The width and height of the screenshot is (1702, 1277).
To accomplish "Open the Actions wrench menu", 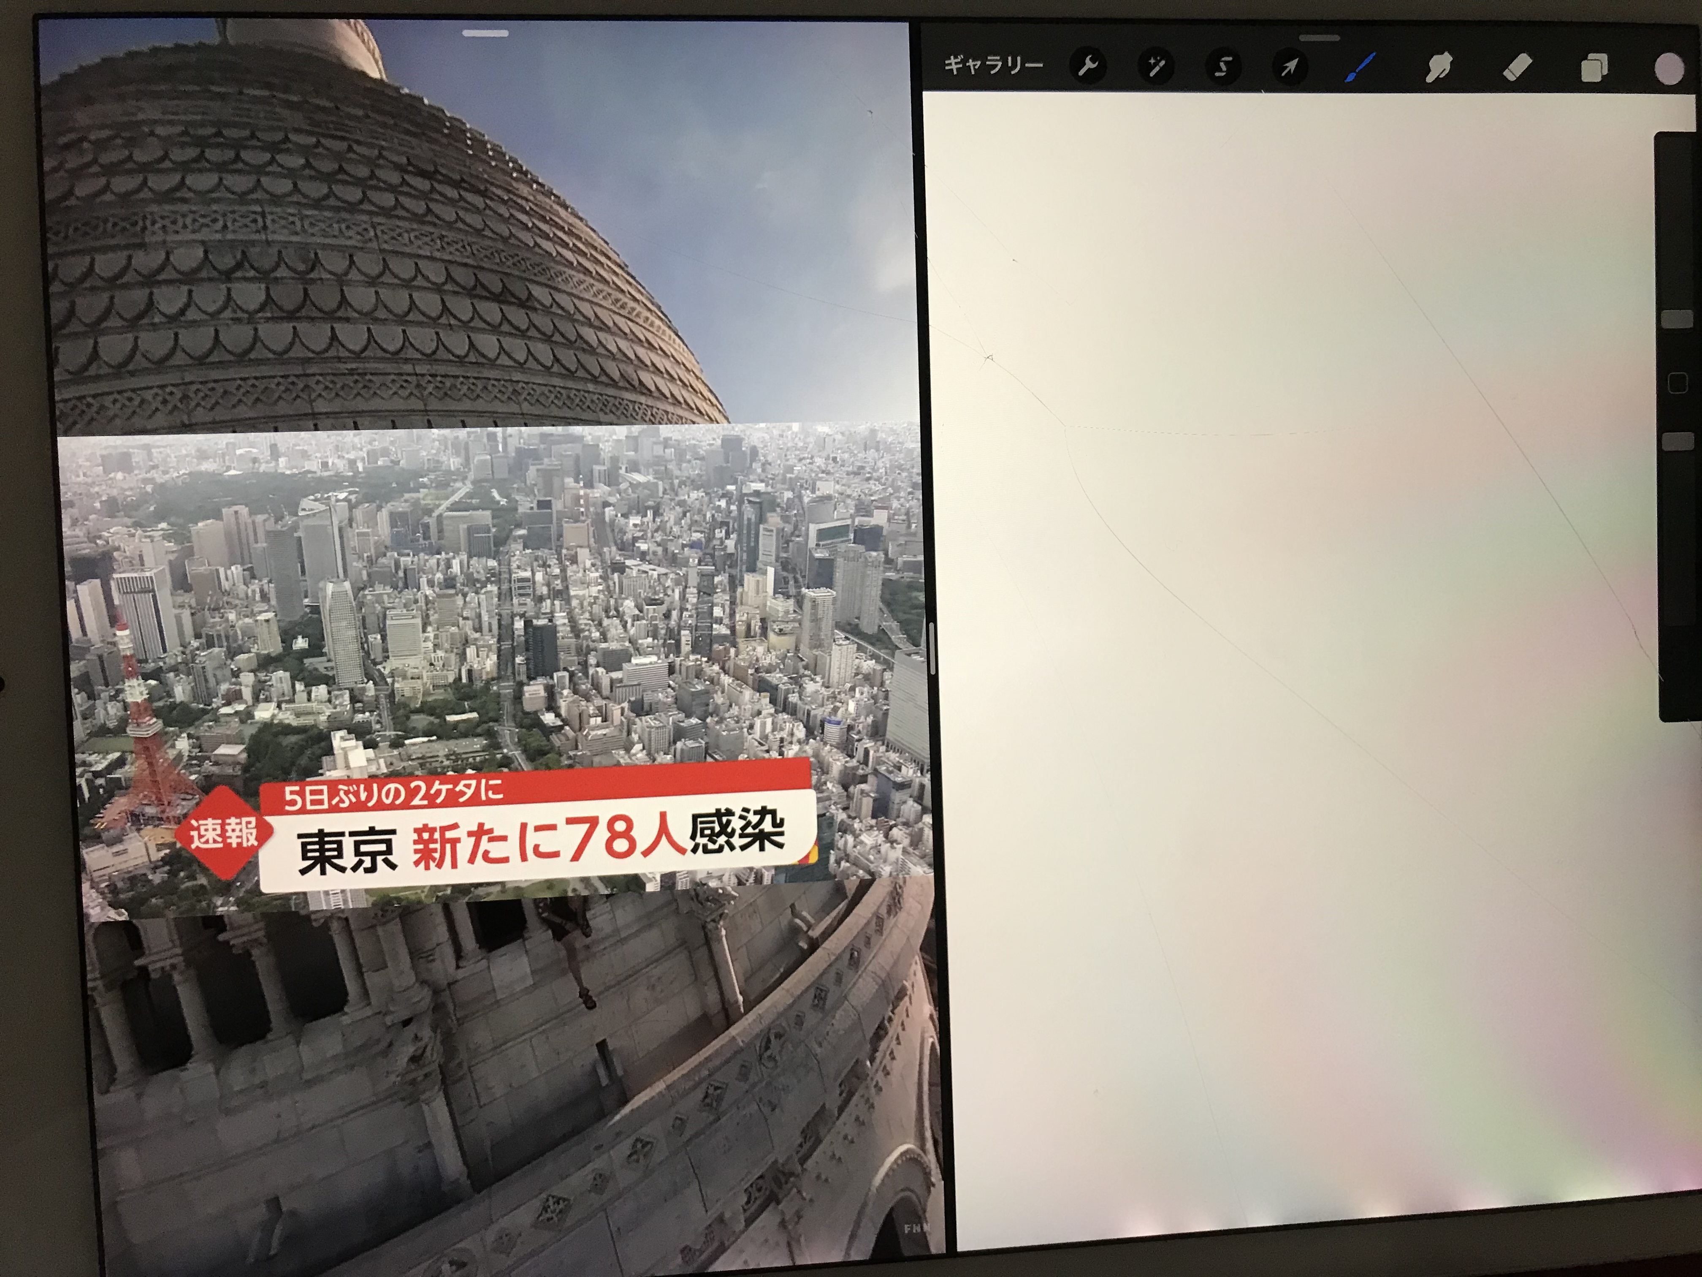I will coord(1088,67).
